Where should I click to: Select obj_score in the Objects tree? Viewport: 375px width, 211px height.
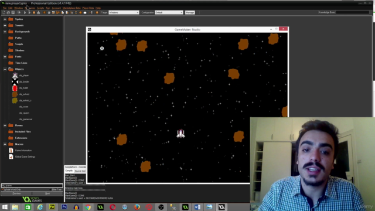pos(23,107)
